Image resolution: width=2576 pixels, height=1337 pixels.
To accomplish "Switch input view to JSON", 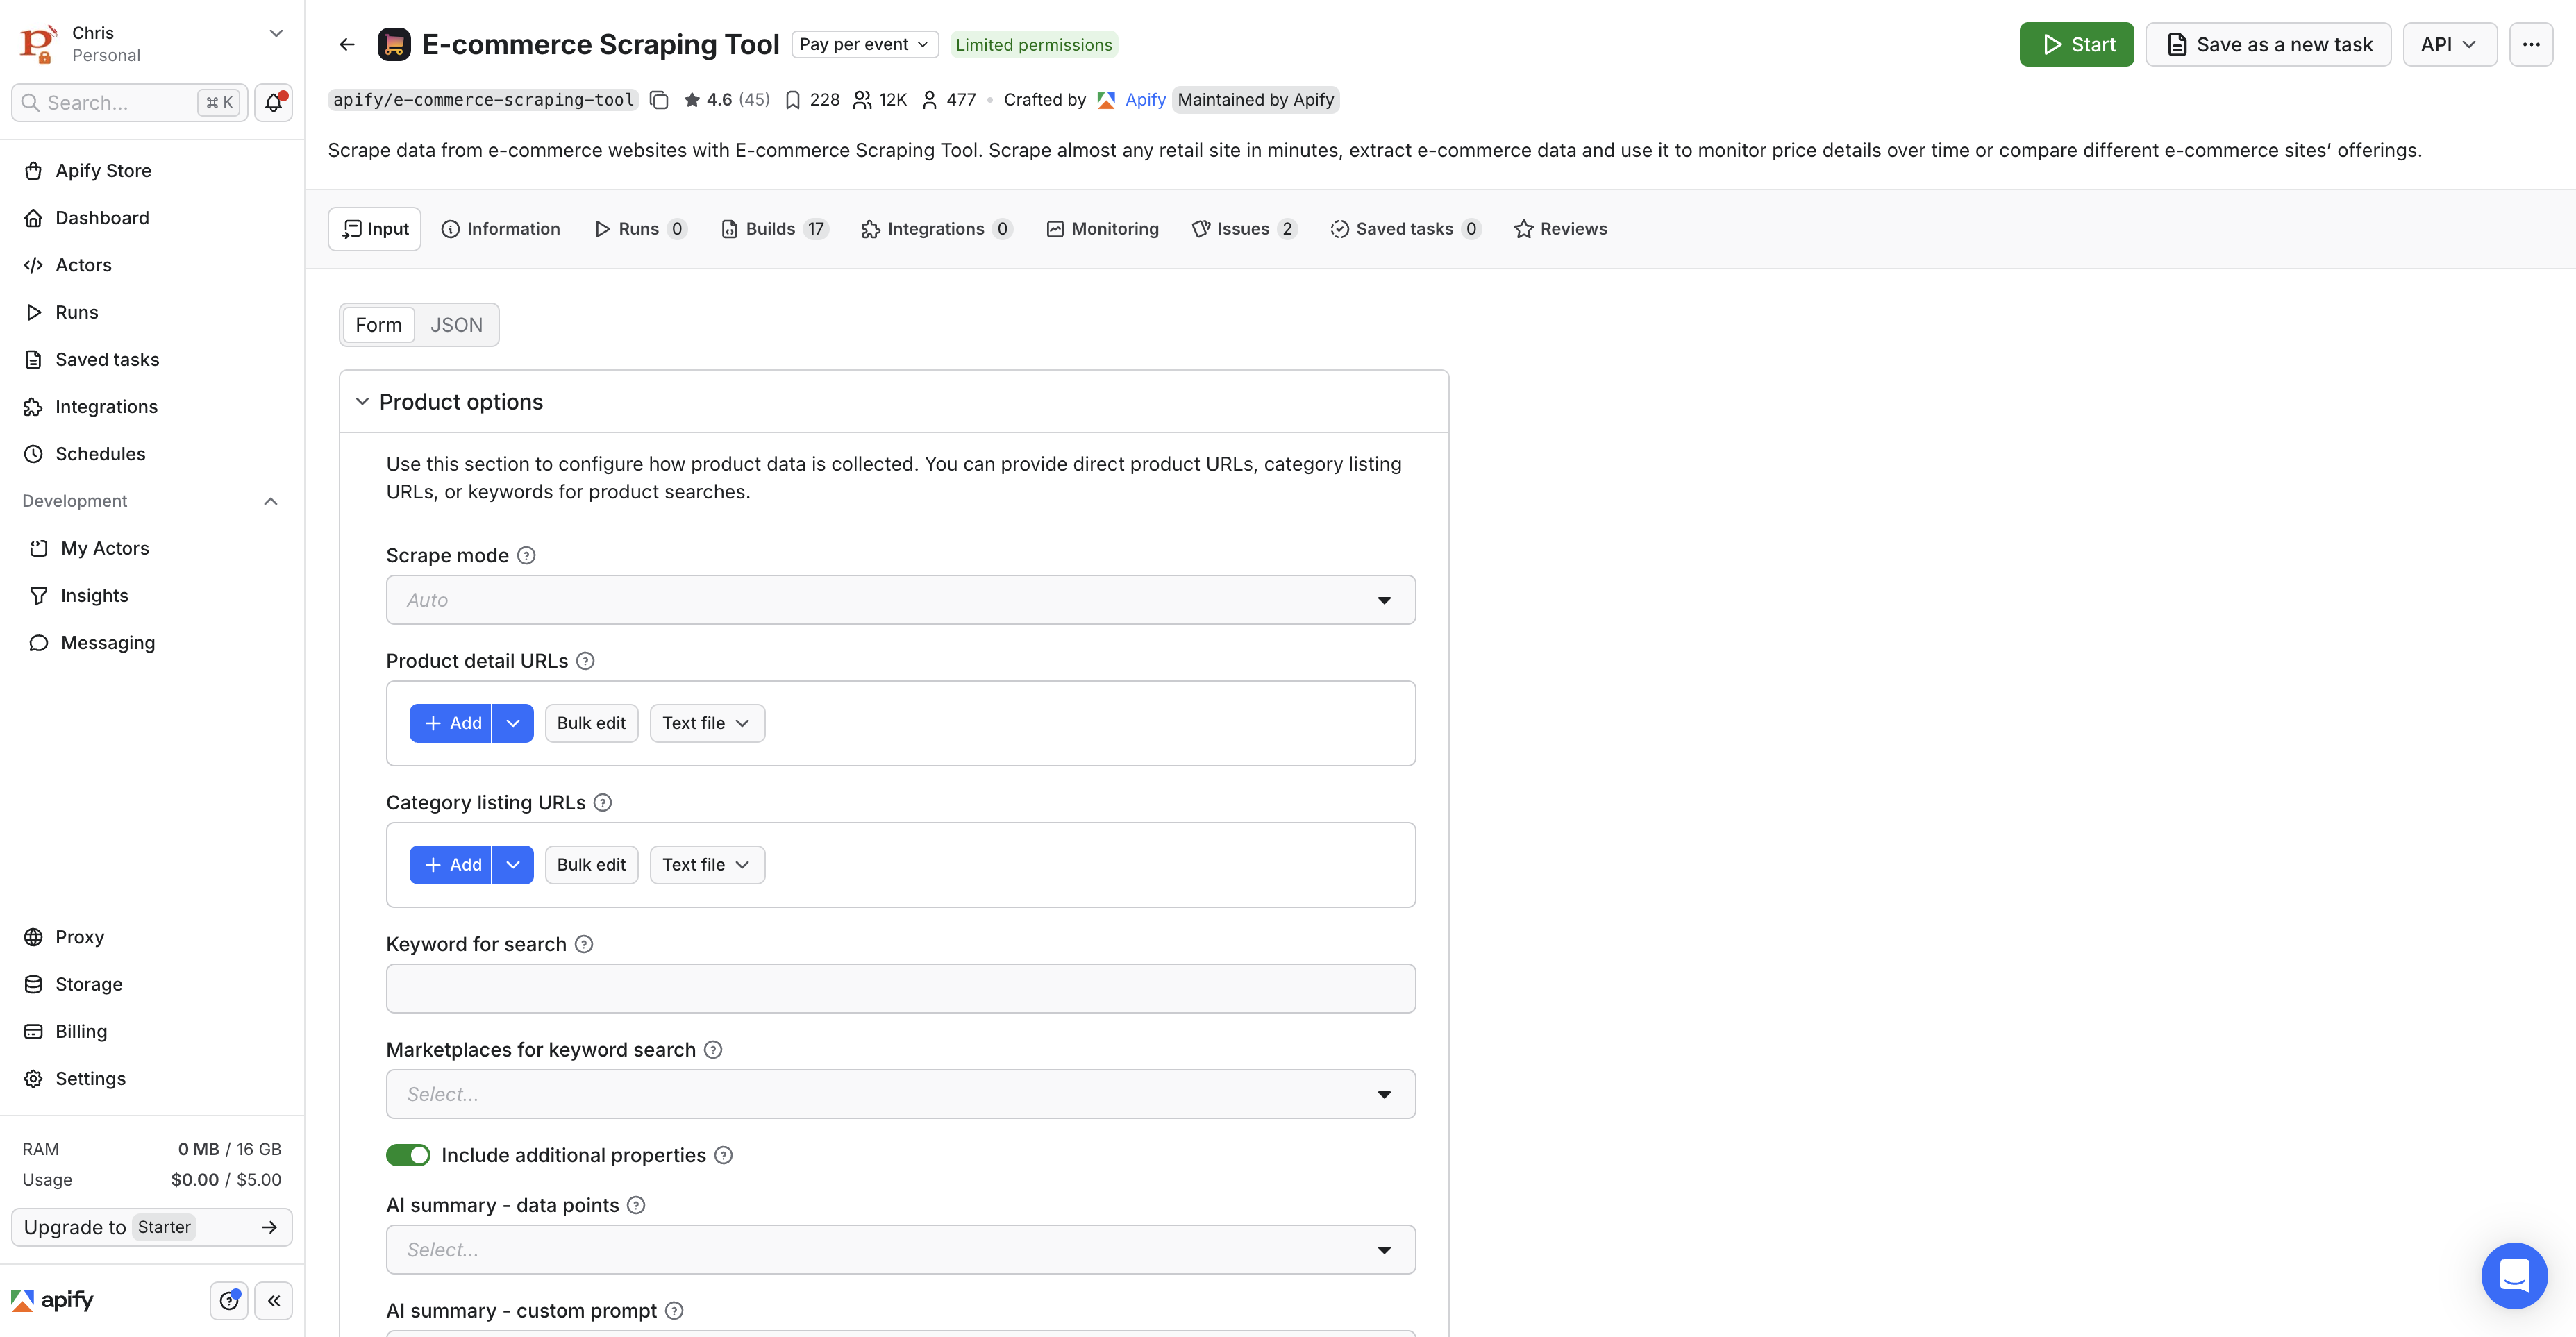I will click(x=456, y=325).
